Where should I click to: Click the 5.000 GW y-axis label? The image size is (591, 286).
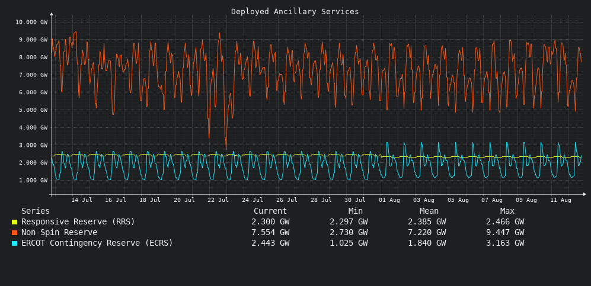pyautogui.click(x=33, y=110)
